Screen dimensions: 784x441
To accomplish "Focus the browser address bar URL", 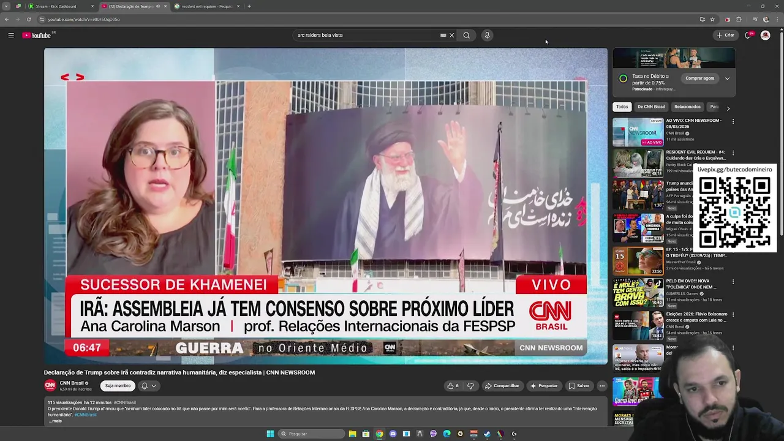I will click(x=84, y=20).
